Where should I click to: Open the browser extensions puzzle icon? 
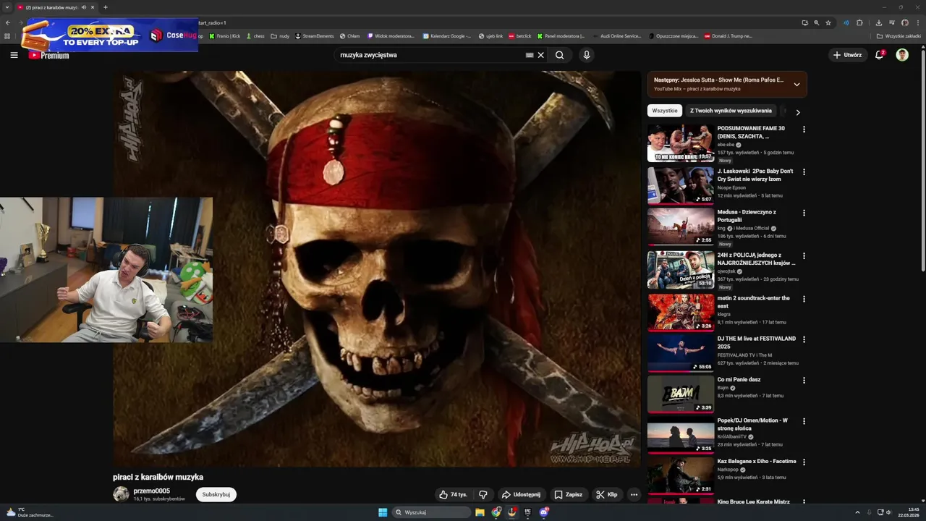[859, 22]
